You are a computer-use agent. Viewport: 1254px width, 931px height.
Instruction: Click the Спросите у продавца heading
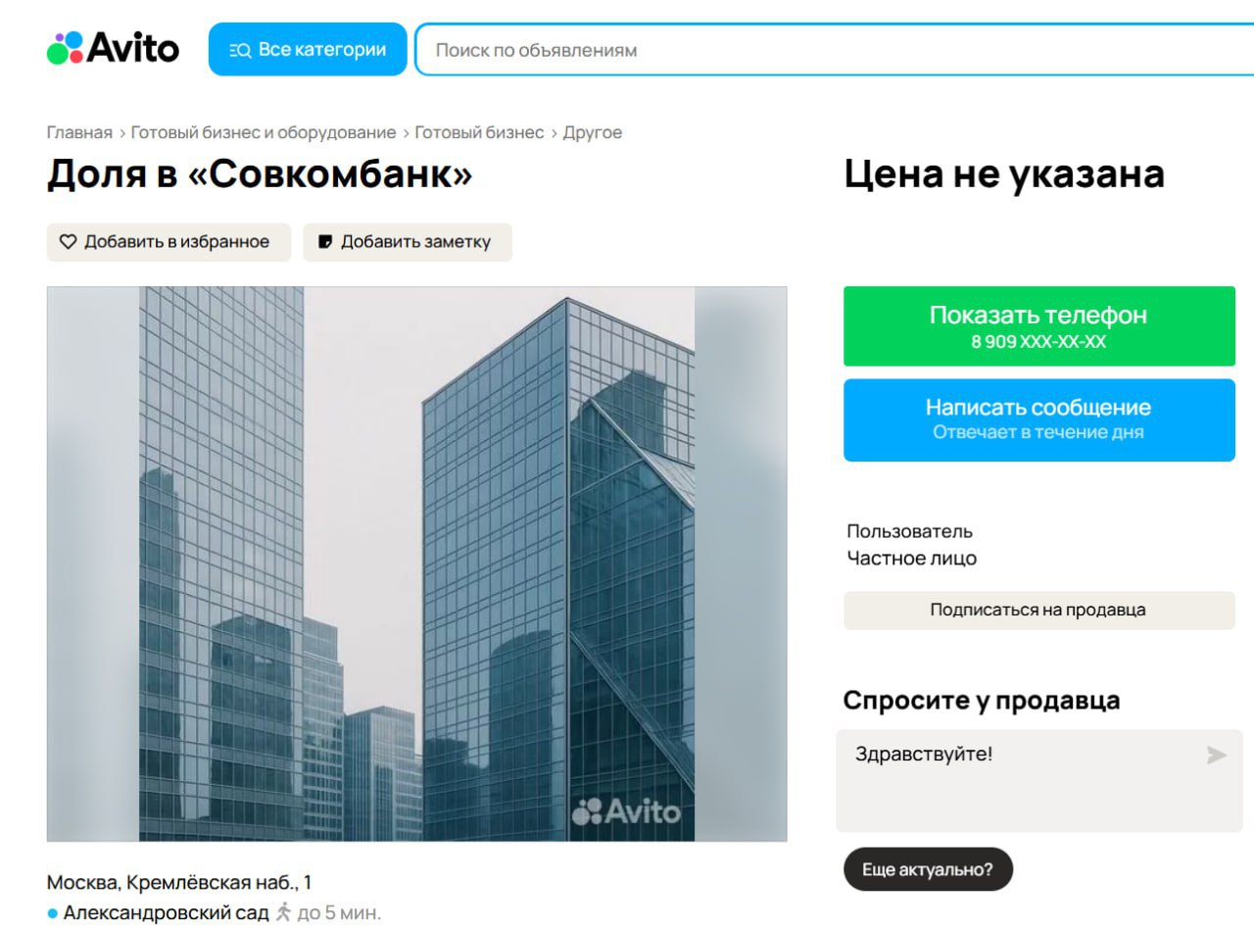tap(982, 701)
